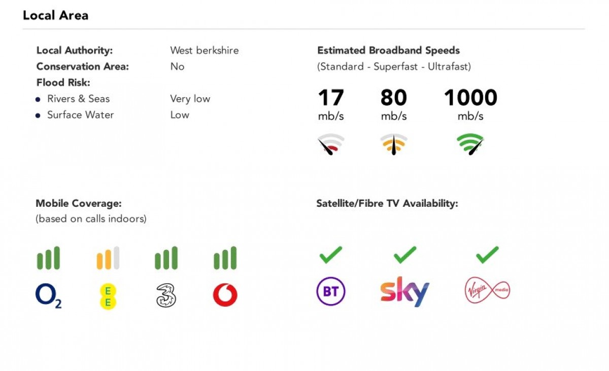The image size is (609, 371).
Task: Select the Sky TV logo
Action: click(x=405, y=291)
